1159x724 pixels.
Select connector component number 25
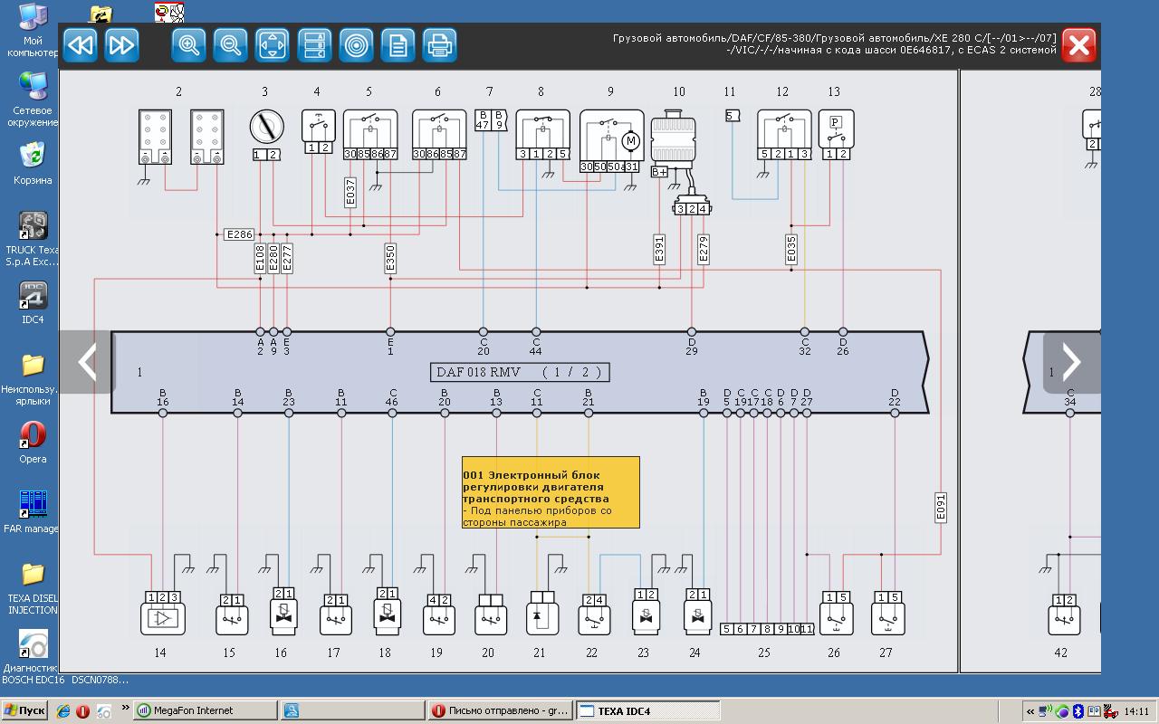767,629
